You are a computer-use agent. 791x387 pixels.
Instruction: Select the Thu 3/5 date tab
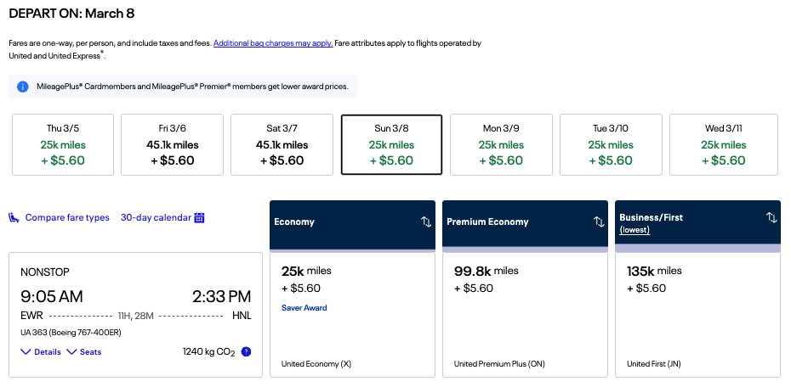[x=62, y=145]
